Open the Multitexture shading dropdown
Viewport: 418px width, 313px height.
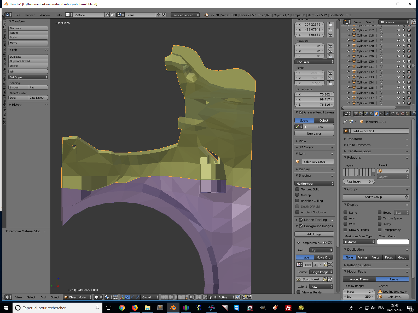point(314,184)
